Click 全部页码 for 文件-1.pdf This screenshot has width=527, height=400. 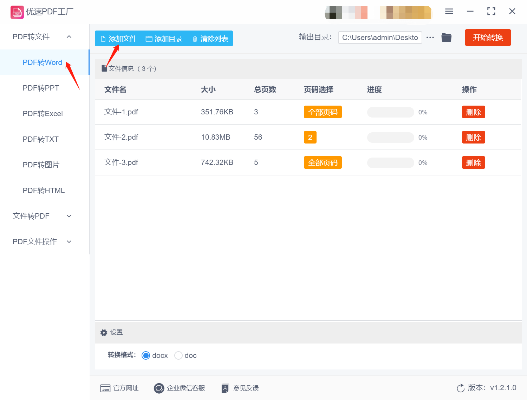(x=323, y=112)
